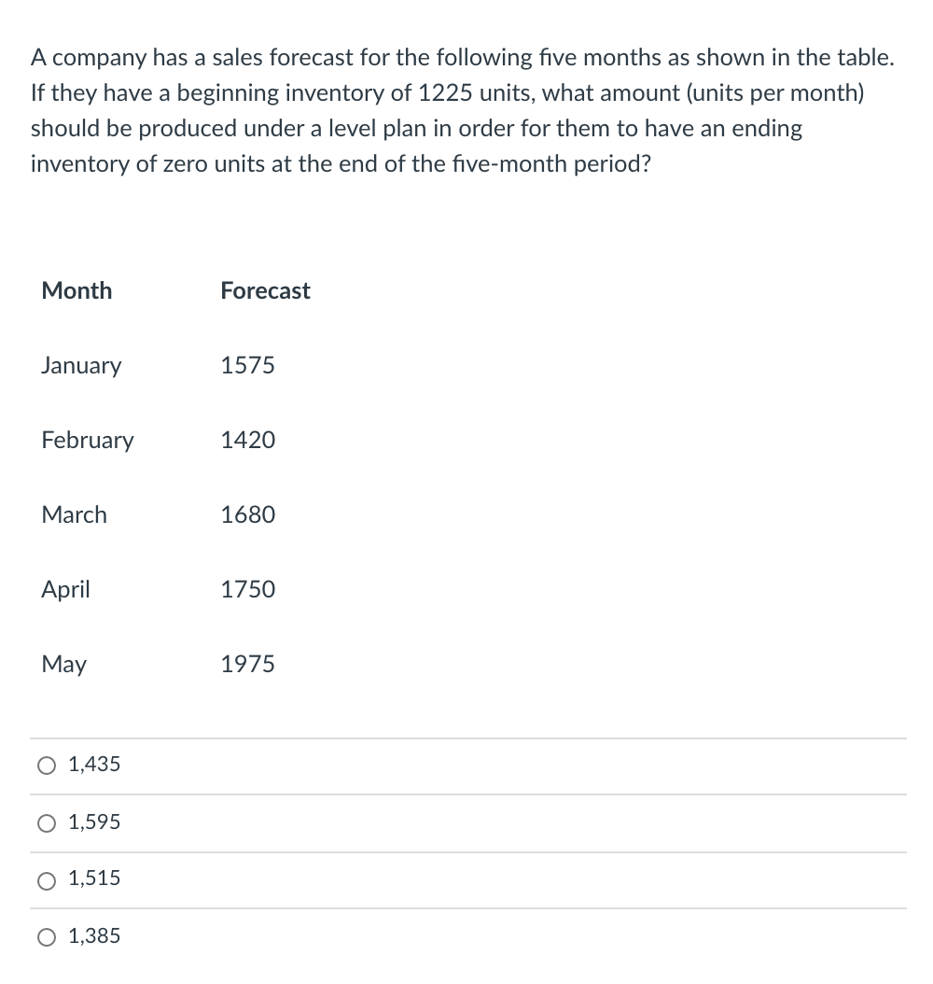This screenshot has height=984, width=933.
Task: Click the 1680 forecast value
Action: tap(247, 514)
